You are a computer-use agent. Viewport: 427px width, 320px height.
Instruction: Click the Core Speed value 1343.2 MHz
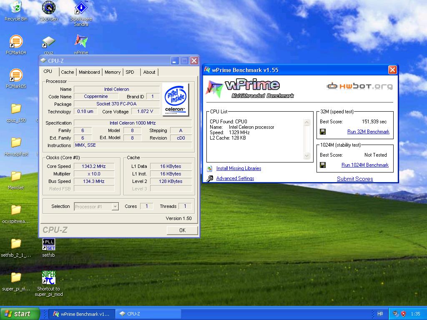tap(94, 166)
